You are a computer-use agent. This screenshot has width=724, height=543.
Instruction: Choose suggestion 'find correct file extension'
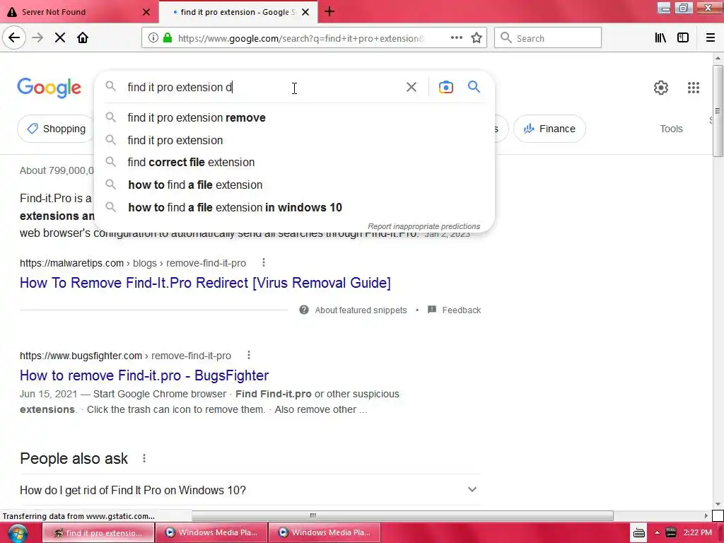pyautogui.click(x=294, y=162)
